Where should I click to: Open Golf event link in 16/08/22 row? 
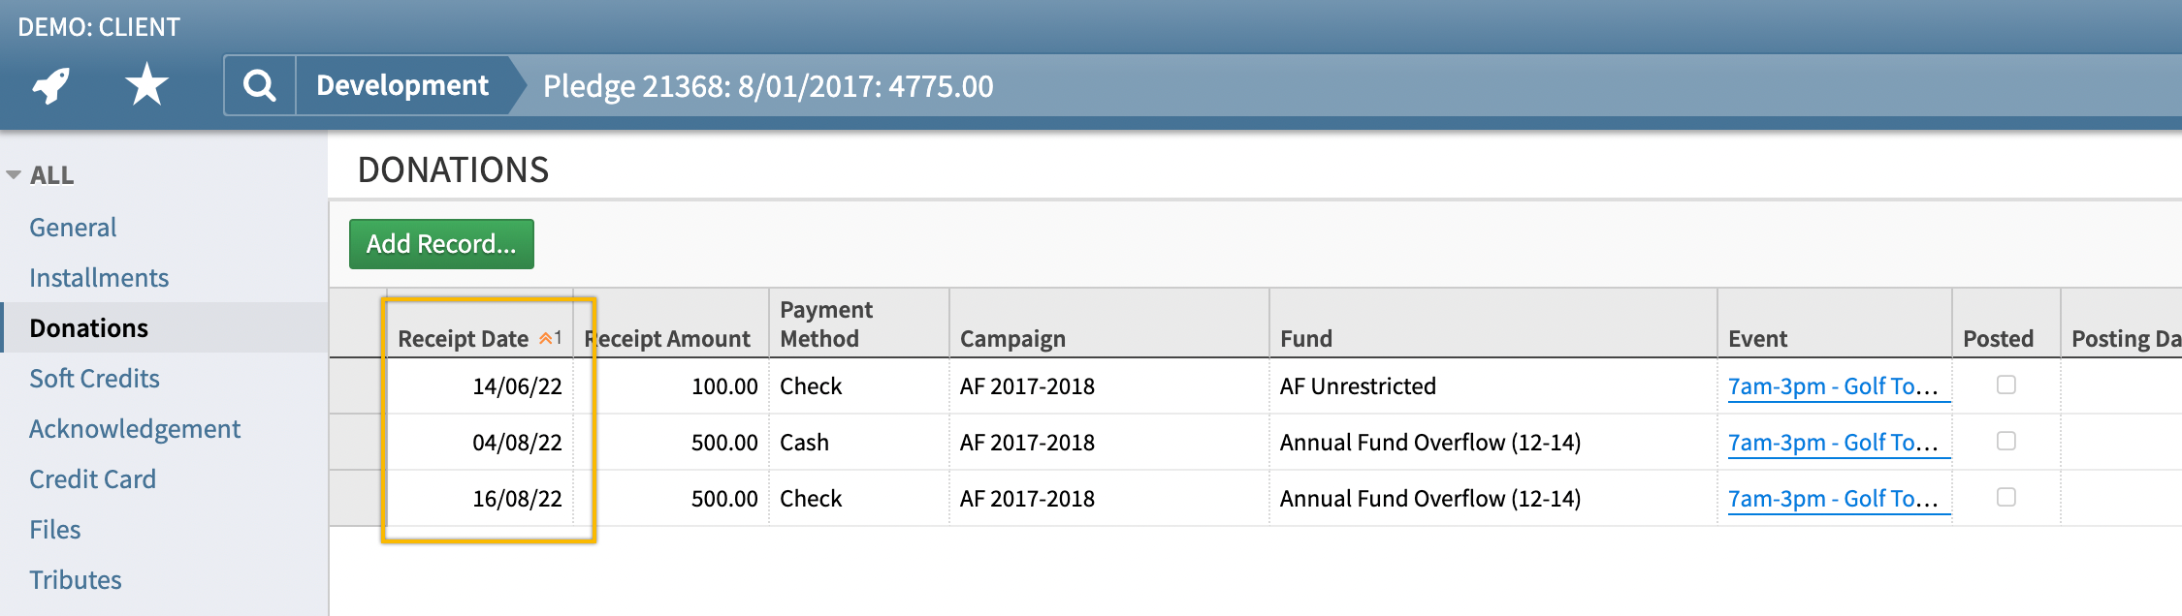[x=1833, y=499]
